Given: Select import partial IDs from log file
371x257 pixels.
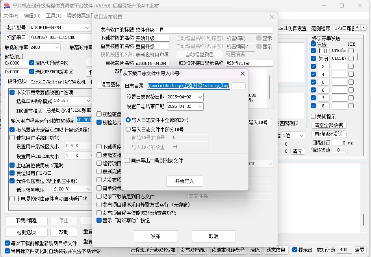Looking at the screenshot, I should [128, 129].
